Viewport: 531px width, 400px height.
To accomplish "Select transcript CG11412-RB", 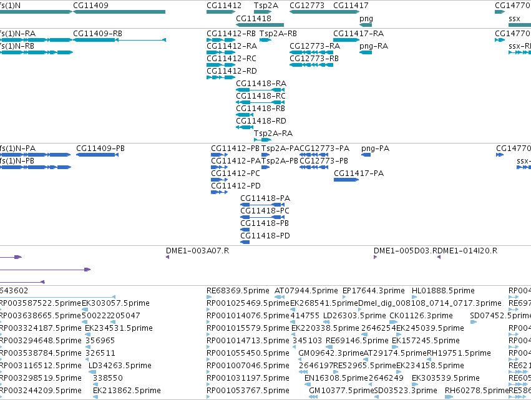I will coord(231,34).
